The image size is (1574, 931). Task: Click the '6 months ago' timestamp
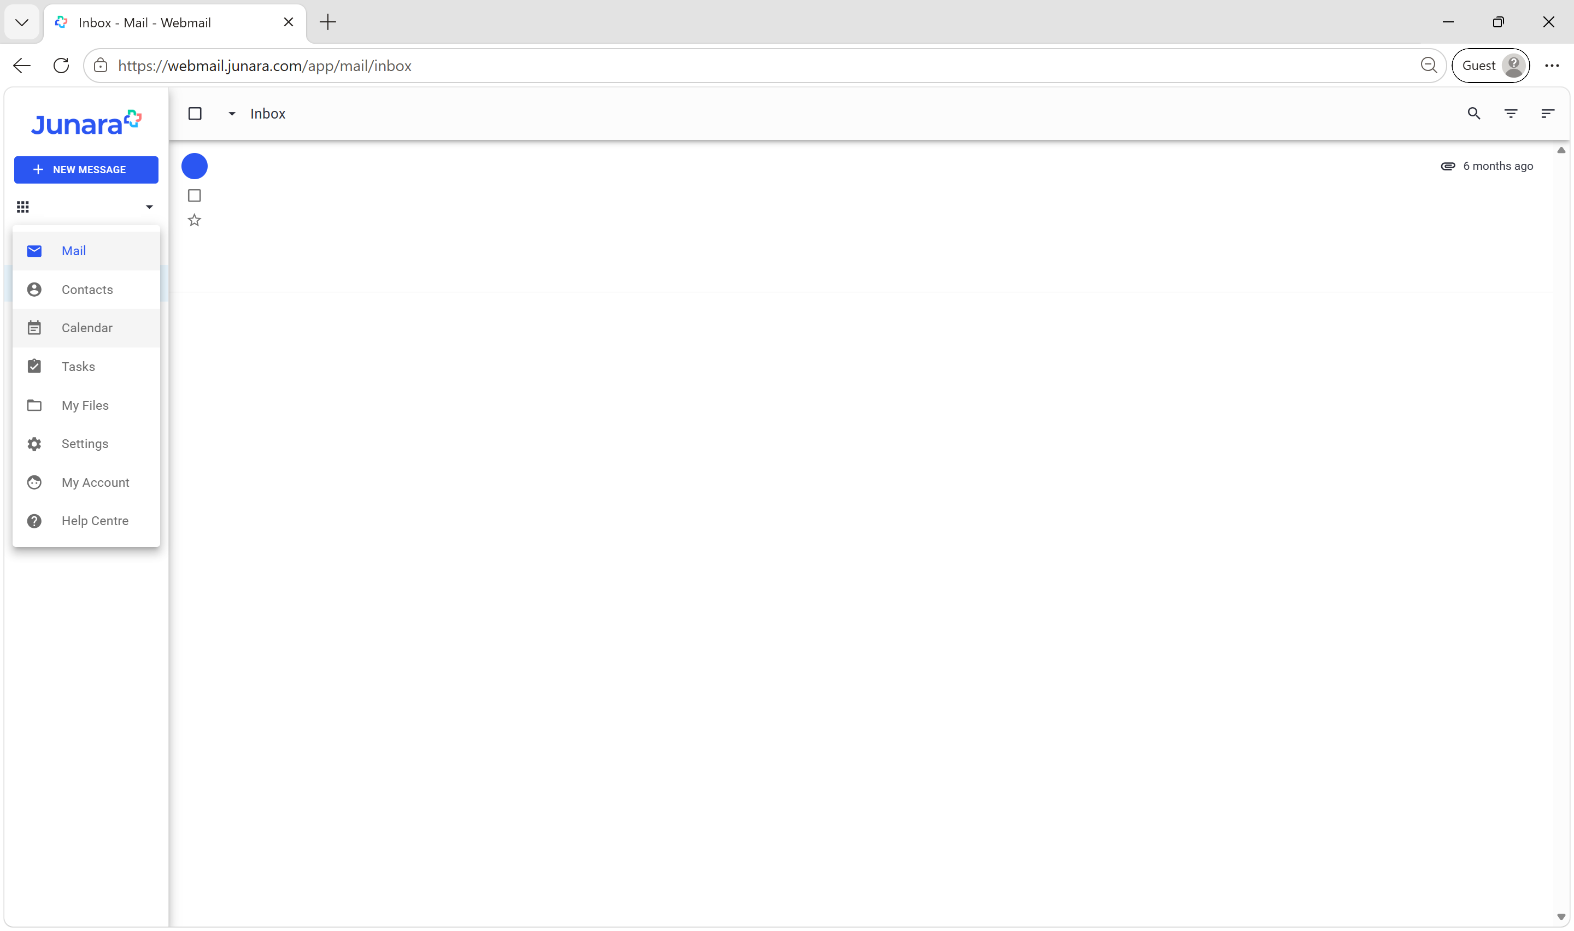pos(1498,166)
